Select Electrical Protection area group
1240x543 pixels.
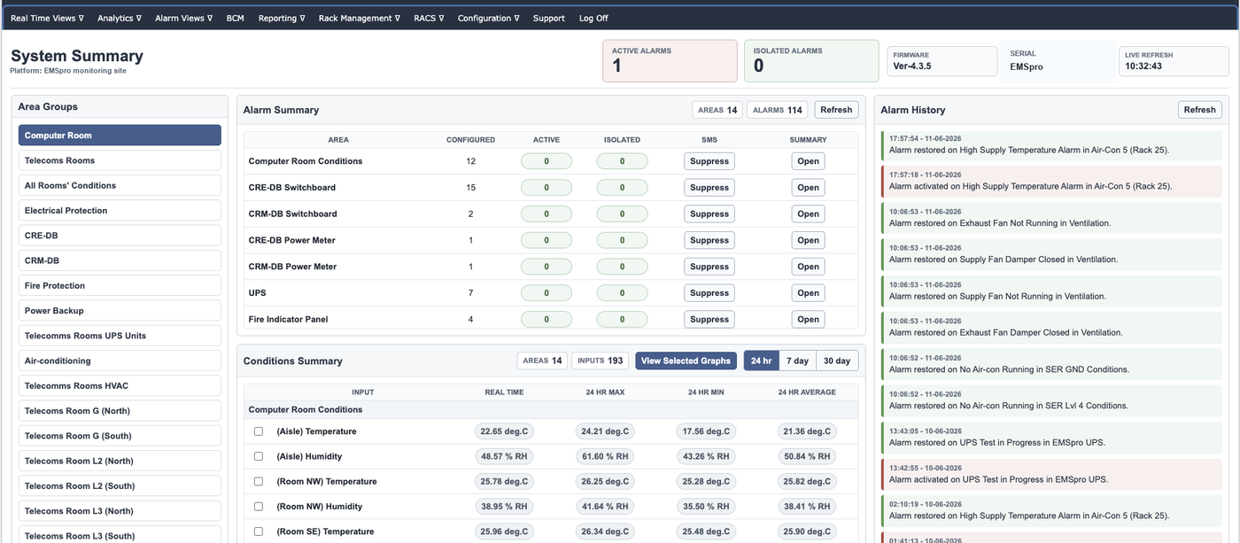pos(120,211)
